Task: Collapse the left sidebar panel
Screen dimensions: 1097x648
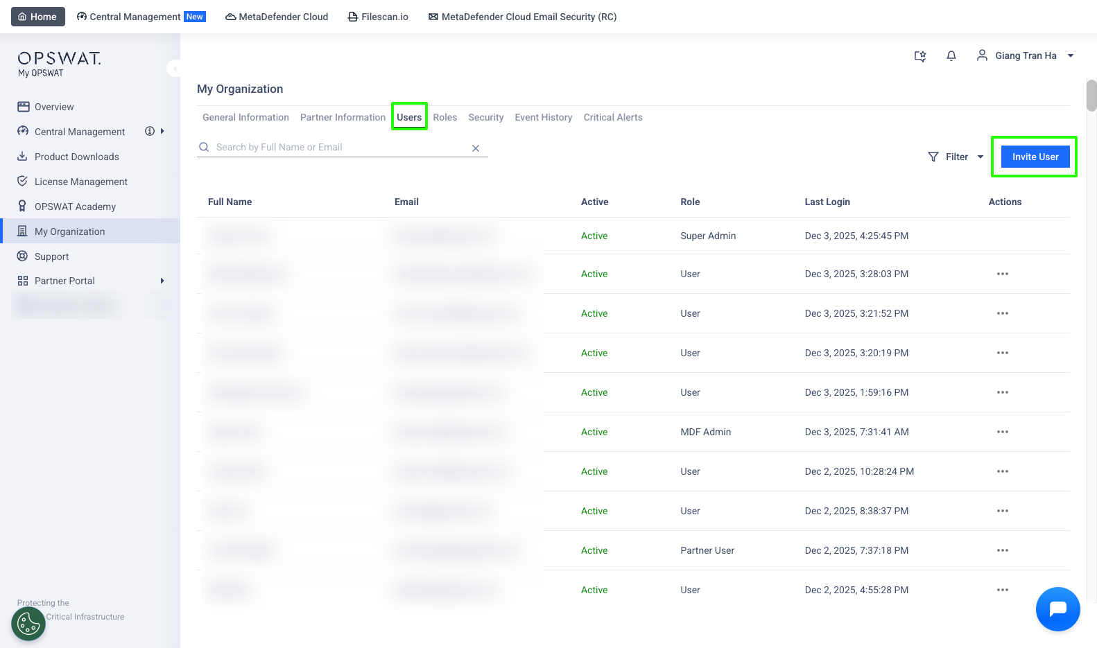Action: tap(174, 68)
